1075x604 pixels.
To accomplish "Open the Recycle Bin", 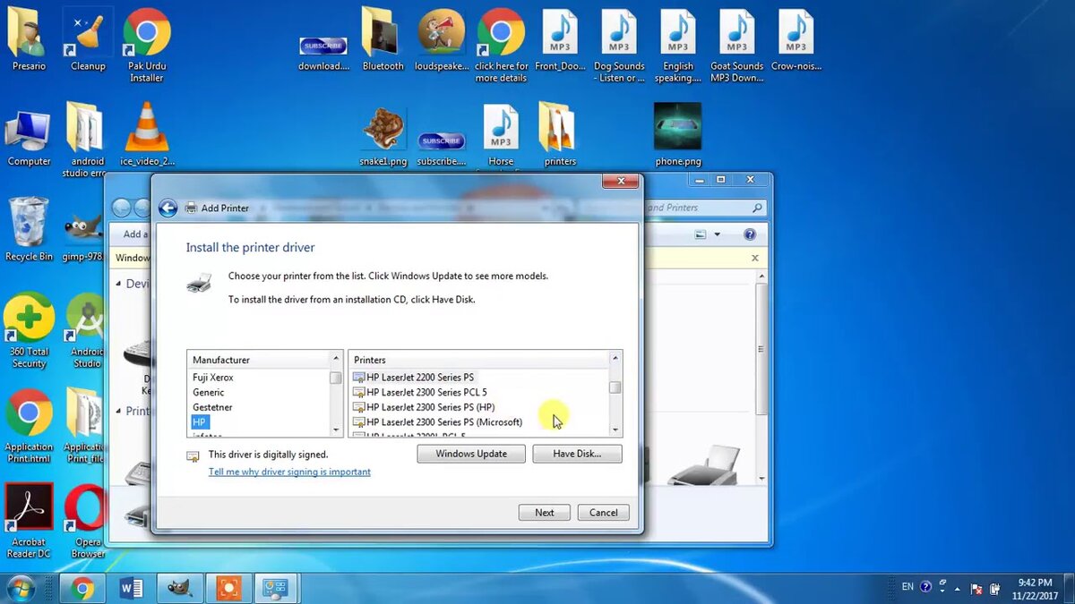I will (x=29, y=230).
